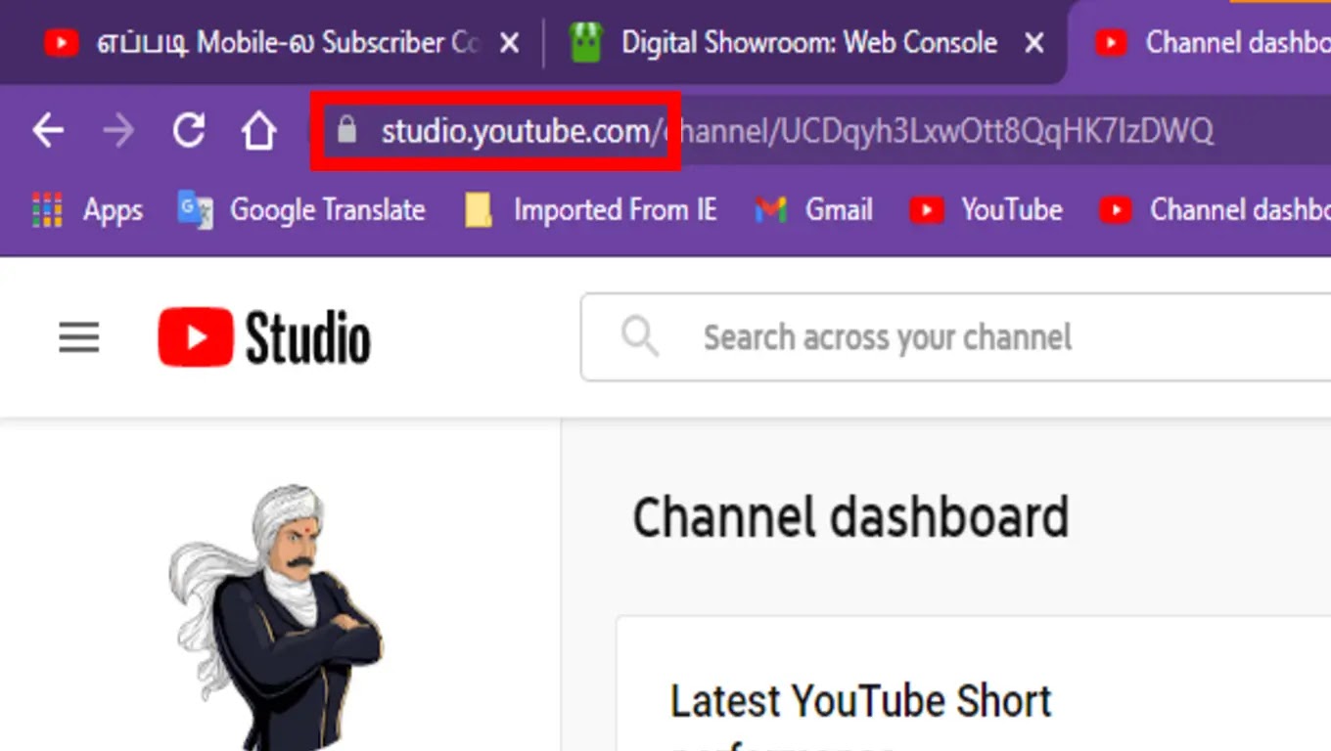This screenshot has height=751, width=1331.
Task: Open the browser home page icon
Action: click(x=259, y=130)
